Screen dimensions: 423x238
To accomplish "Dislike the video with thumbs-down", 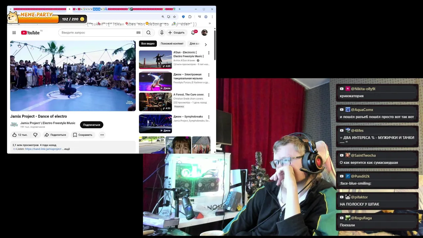I will point(35,135).
